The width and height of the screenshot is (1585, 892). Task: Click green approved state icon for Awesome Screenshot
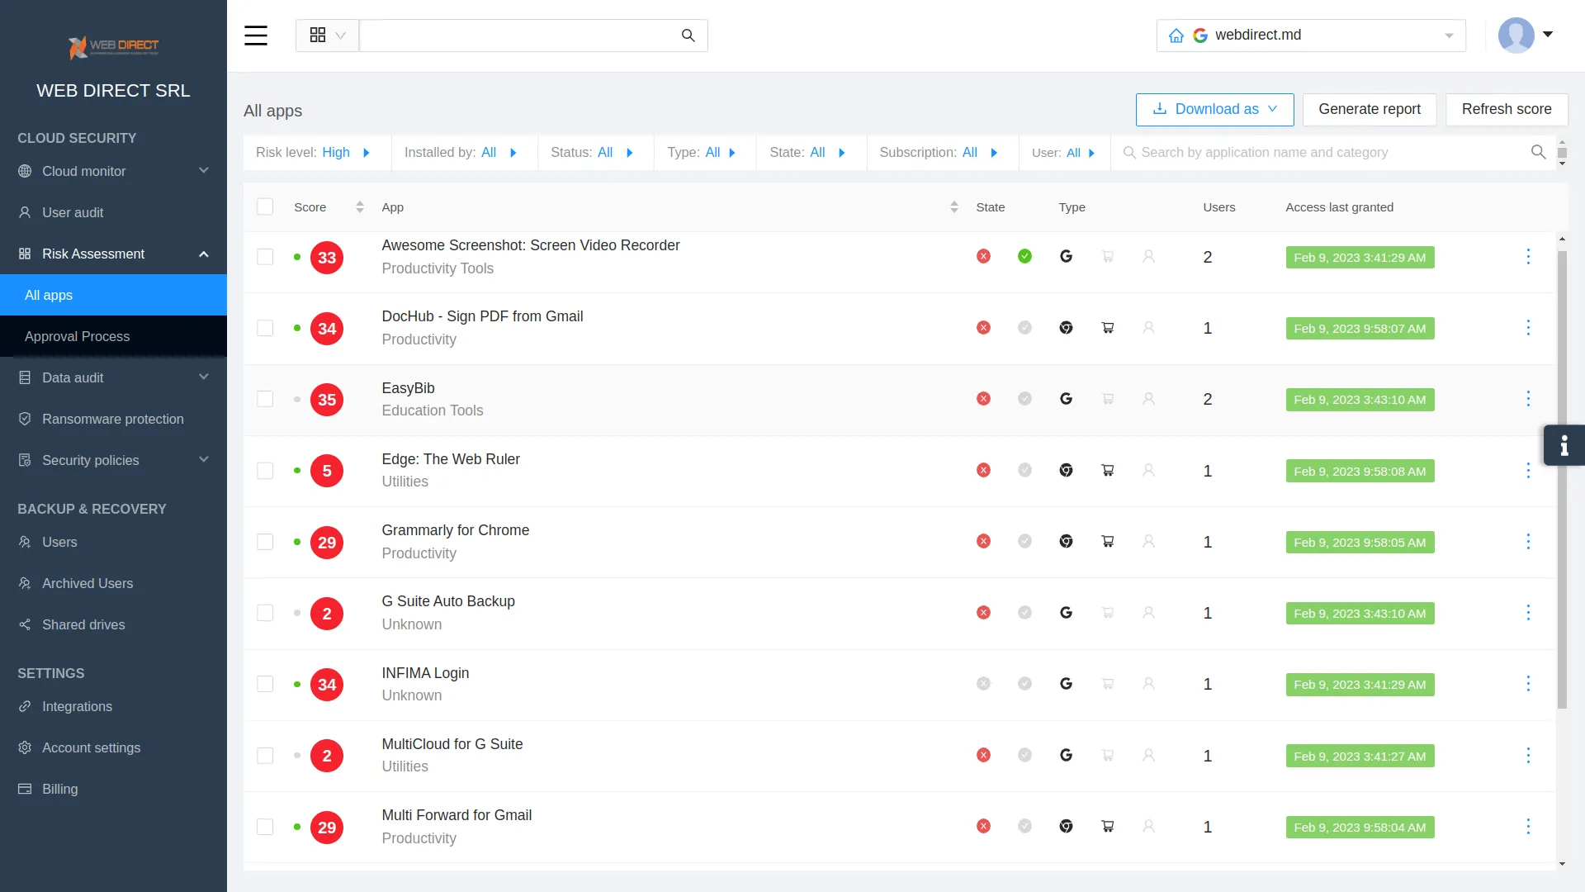click(x=1024, y=257)
